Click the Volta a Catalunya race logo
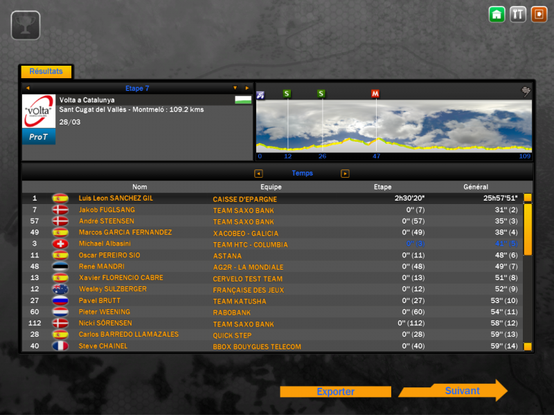 pos(39,111)
